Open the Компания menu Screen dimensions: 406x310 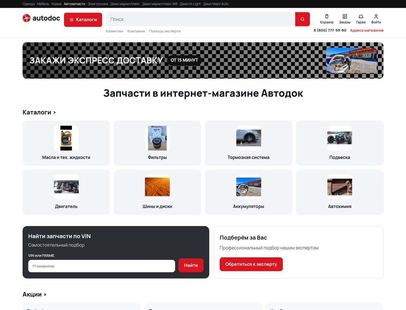point(136,31)
